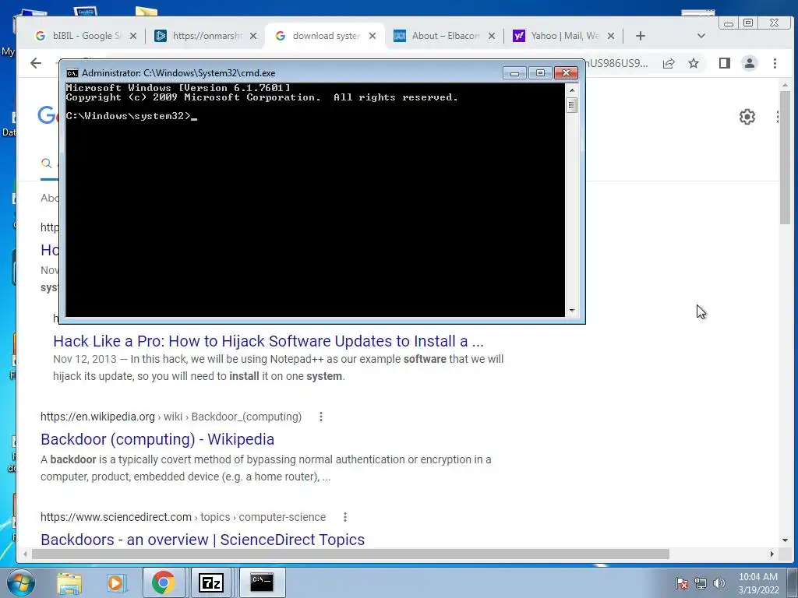The height and width of the screenshot is (598, 798).
Task: Switch to the Yahoo Mail tab
Action: [x=562, y=36]
